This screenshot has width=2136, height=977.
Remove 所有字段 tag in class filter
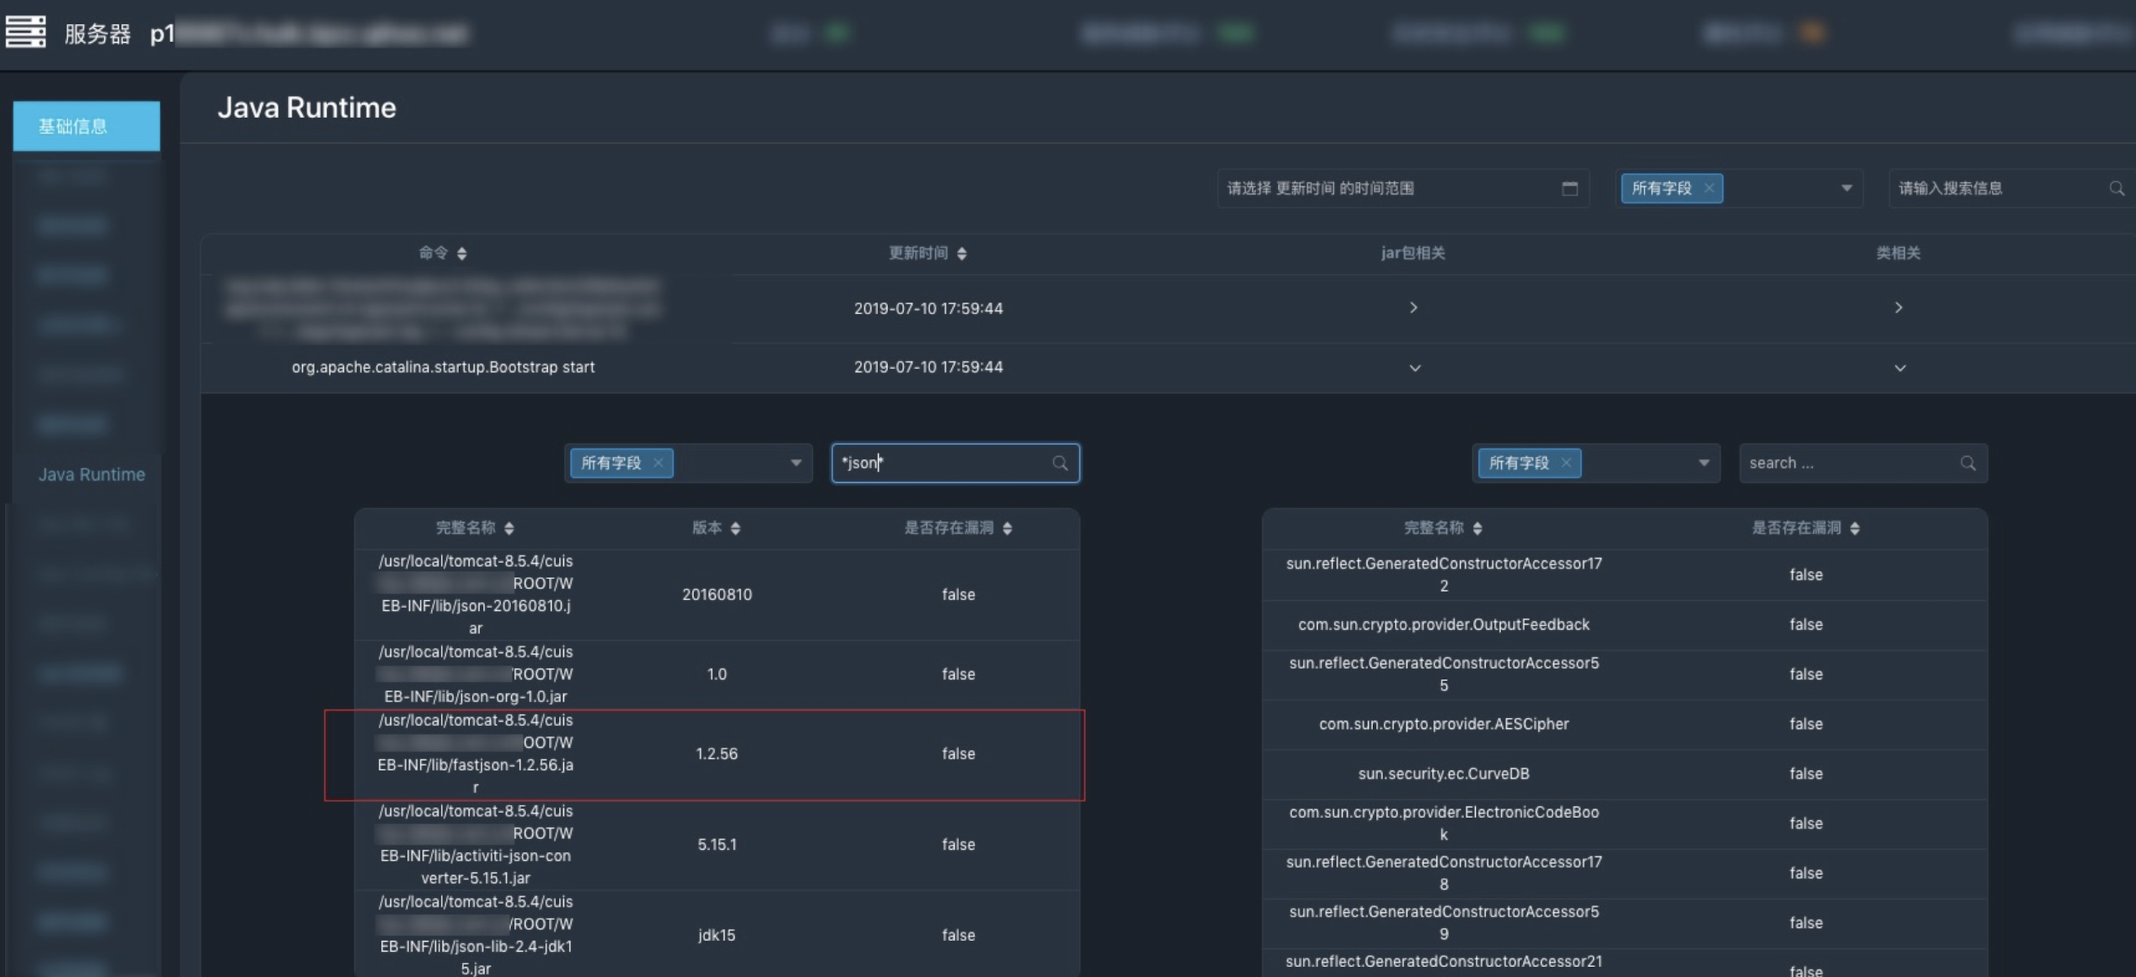1566,463
